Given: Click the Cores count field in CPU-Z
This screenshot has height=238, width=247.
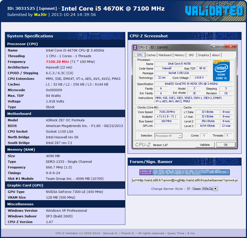Looking at the screenshot, I should (x=204, y=135).
